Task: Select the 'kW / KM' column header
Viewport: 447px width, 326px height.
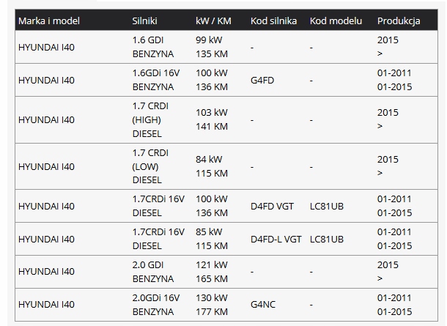Action: 213,21
